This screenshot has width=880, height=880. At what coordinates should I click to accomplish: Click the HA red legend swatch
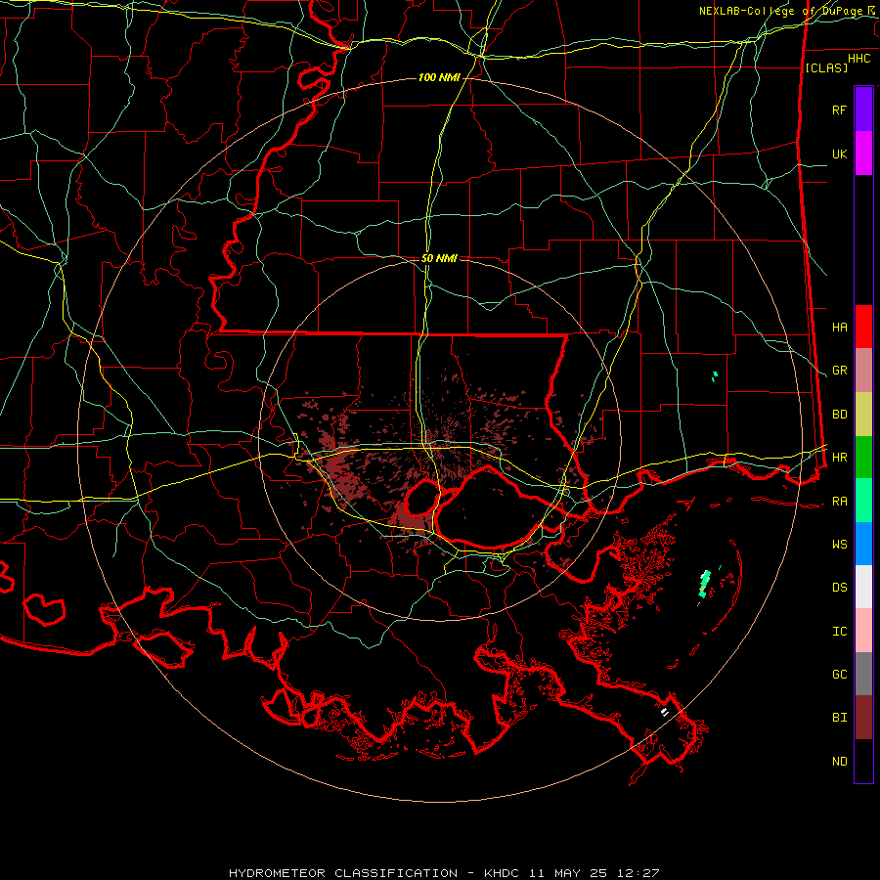[863, 327]
